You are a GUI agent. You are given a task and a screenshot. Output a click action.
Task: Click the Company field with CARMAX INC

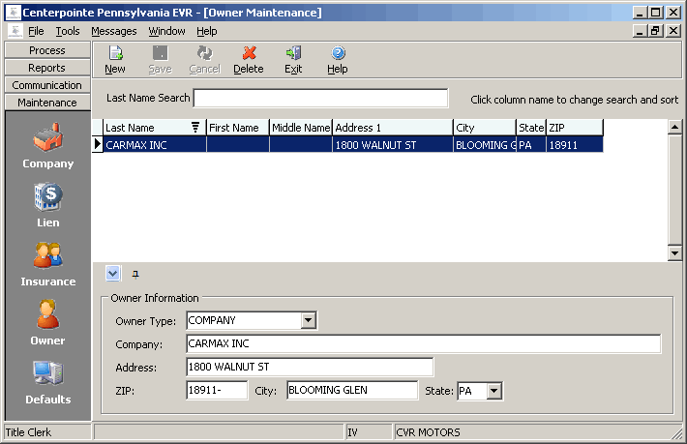423,343
